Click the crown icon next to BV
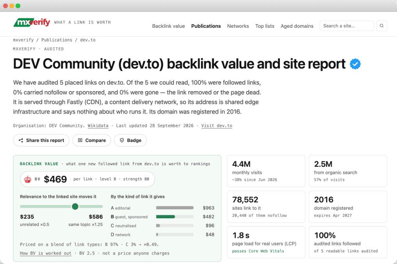Viewport: 397px width, 264px height. point(28,179)
